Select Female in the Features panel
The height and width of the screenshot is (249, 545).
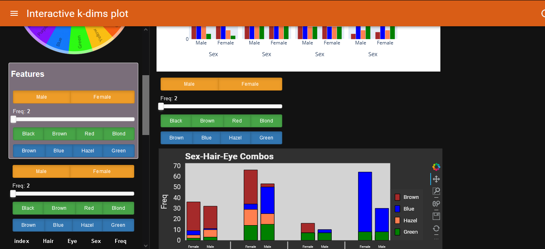tap(102, 97)
